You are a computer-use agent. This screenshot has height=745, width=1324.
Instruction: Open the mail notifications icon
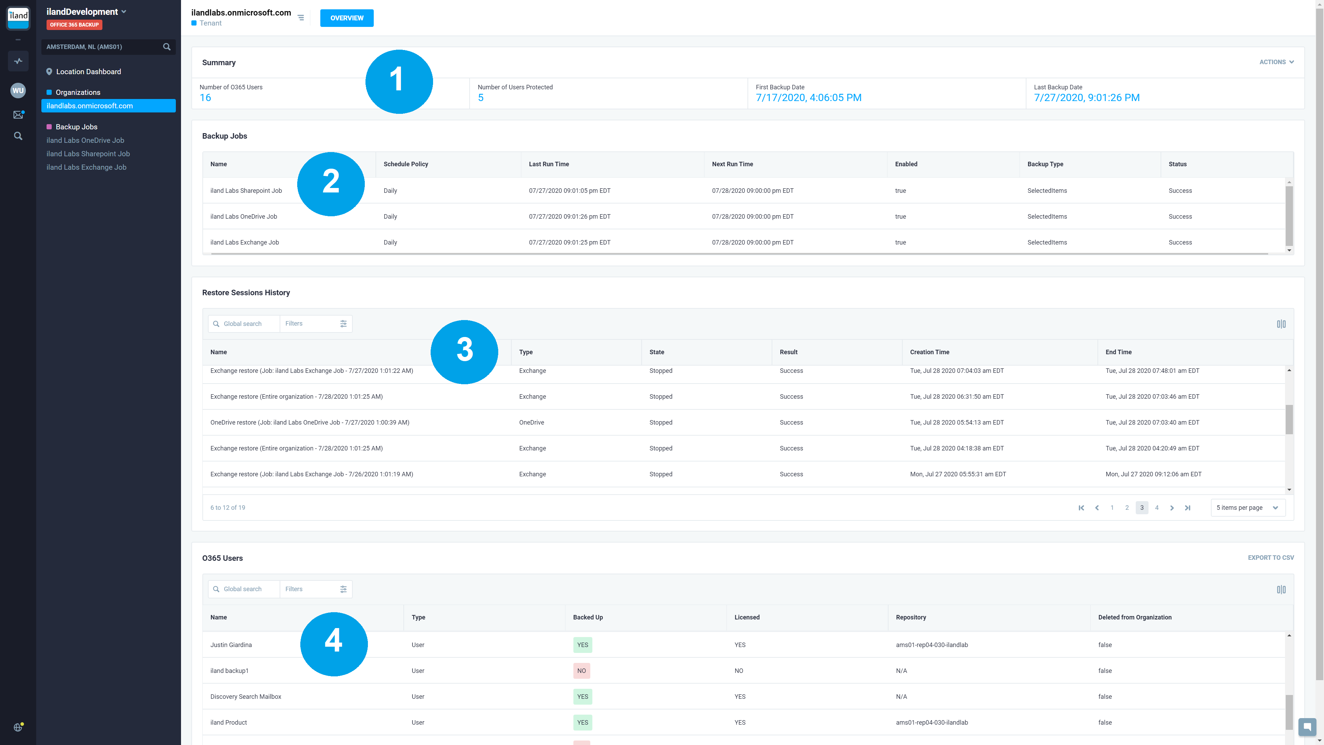click(18, 115)
